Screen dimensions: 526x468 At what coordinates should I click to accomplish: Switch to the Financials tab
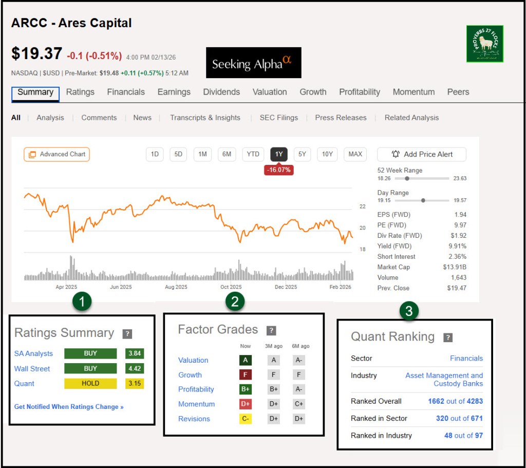pos(126,92)
